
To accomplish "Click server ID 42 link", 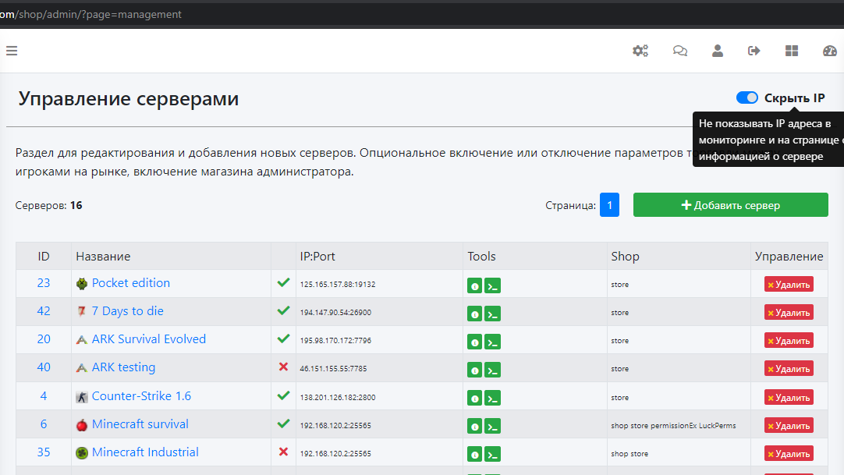I will point(44,311).
